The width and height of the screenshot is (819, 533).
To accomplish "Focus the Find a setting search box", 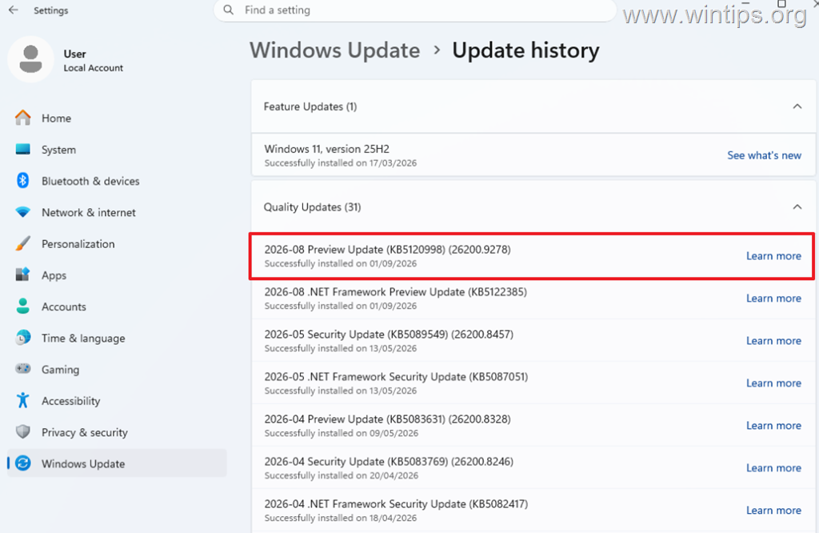I will tap(415, 10).
